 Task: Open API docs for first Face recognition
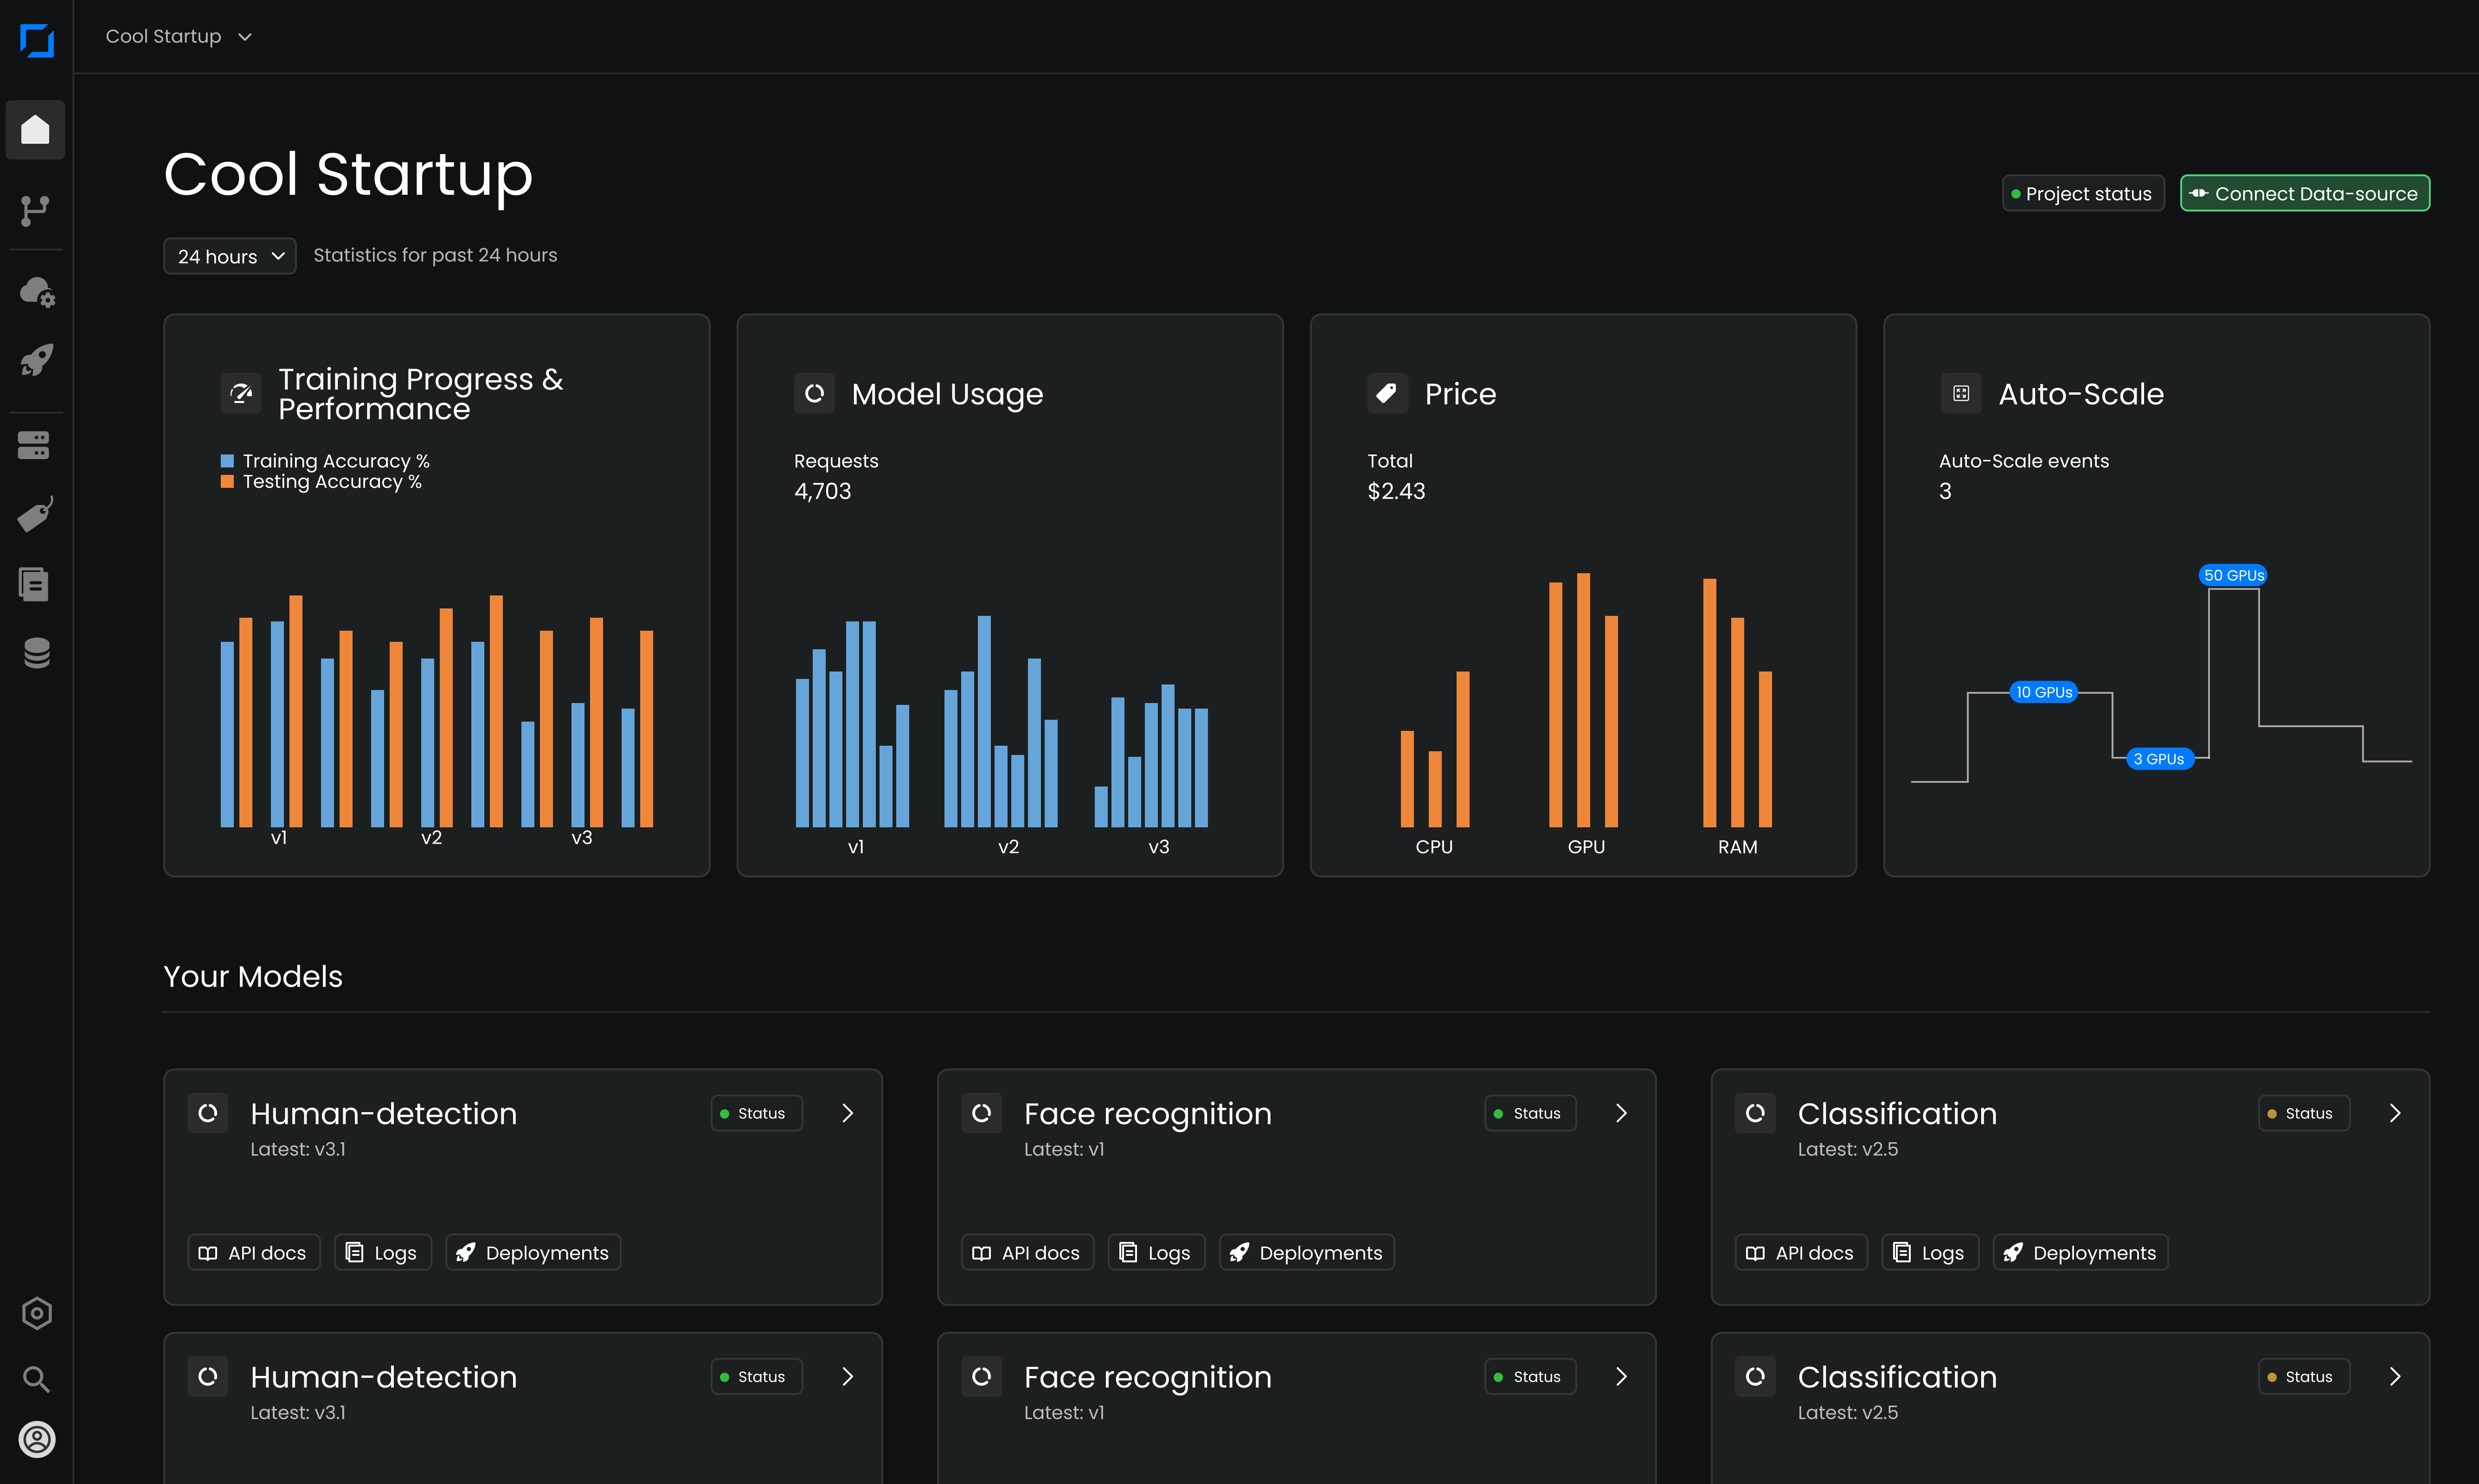pos(1028,1253)
